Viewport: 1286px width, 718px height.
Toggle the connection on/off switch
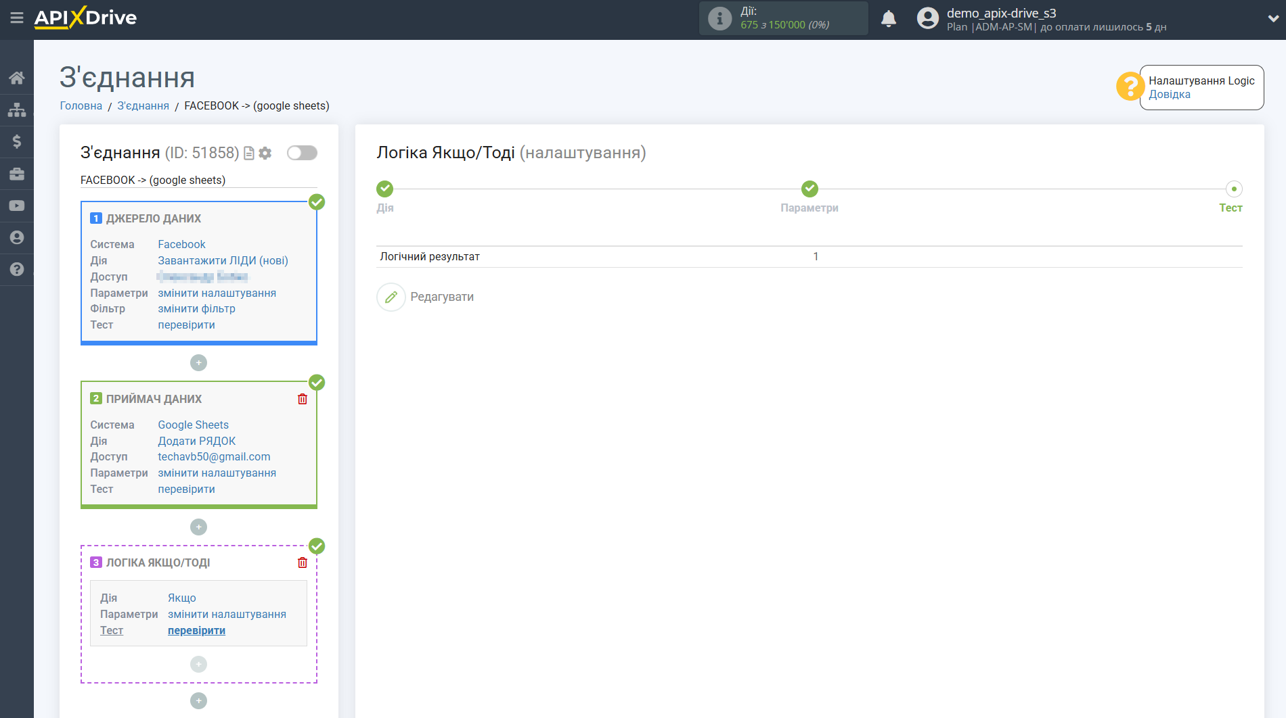tap(302, 153)
